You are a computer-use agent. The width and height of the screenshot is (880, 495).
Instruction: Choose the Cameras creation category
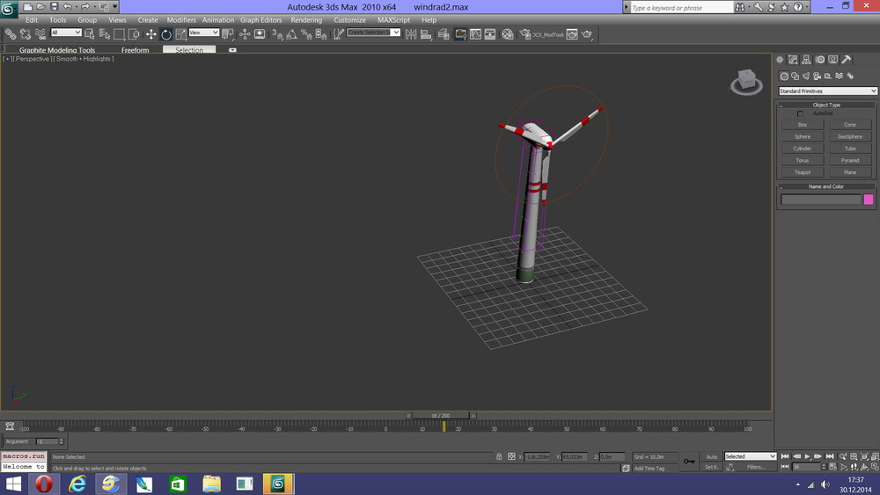817,76
